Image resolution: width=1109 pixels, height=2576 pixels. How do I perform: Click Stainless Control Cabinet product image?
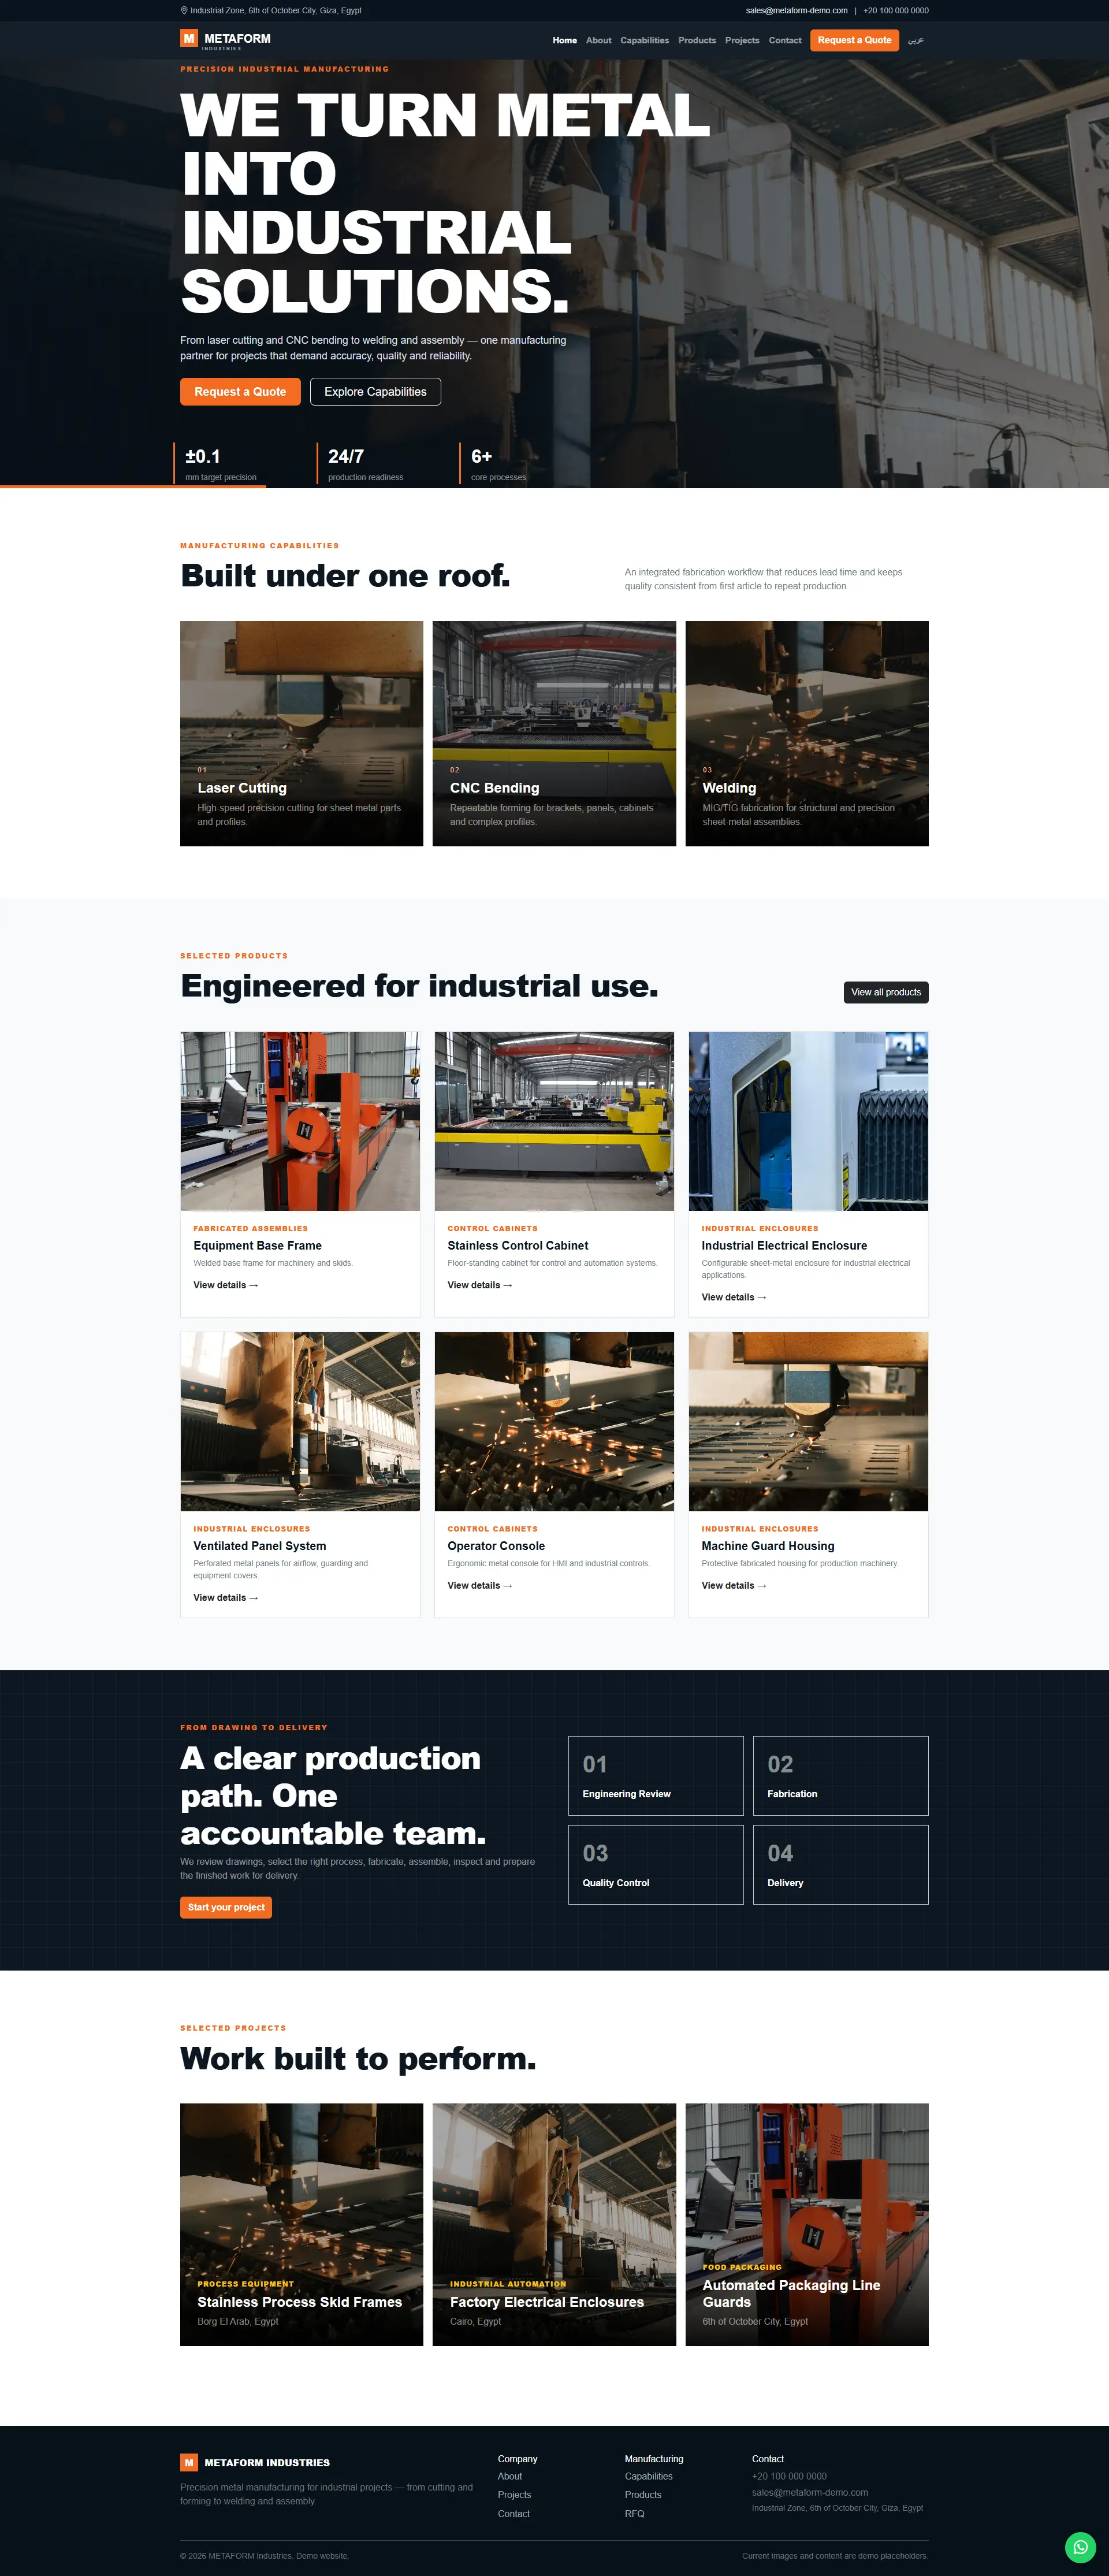click(x=554, y=1121)
